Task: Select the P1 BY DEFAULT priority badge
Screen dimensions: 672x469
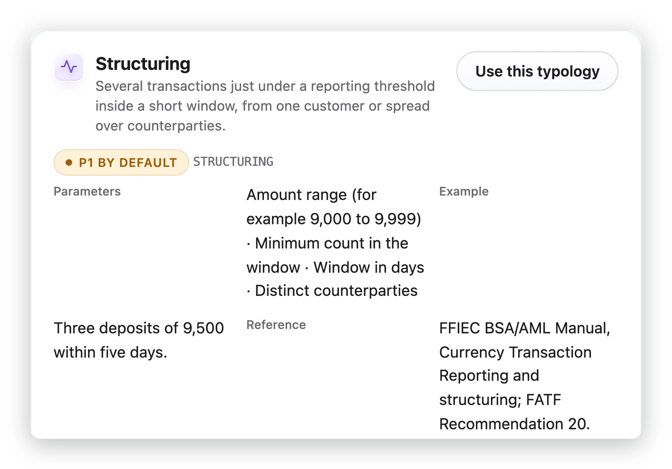Action: coord(121,163)
